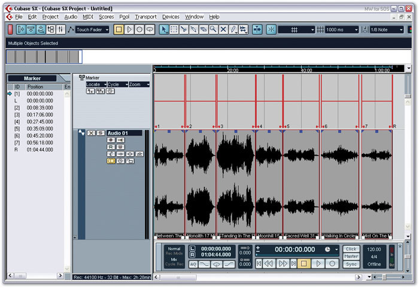419x288 pixels.
Task: Toggle Autoscroll in the toolbar
Action: click(x=257, y=29)
